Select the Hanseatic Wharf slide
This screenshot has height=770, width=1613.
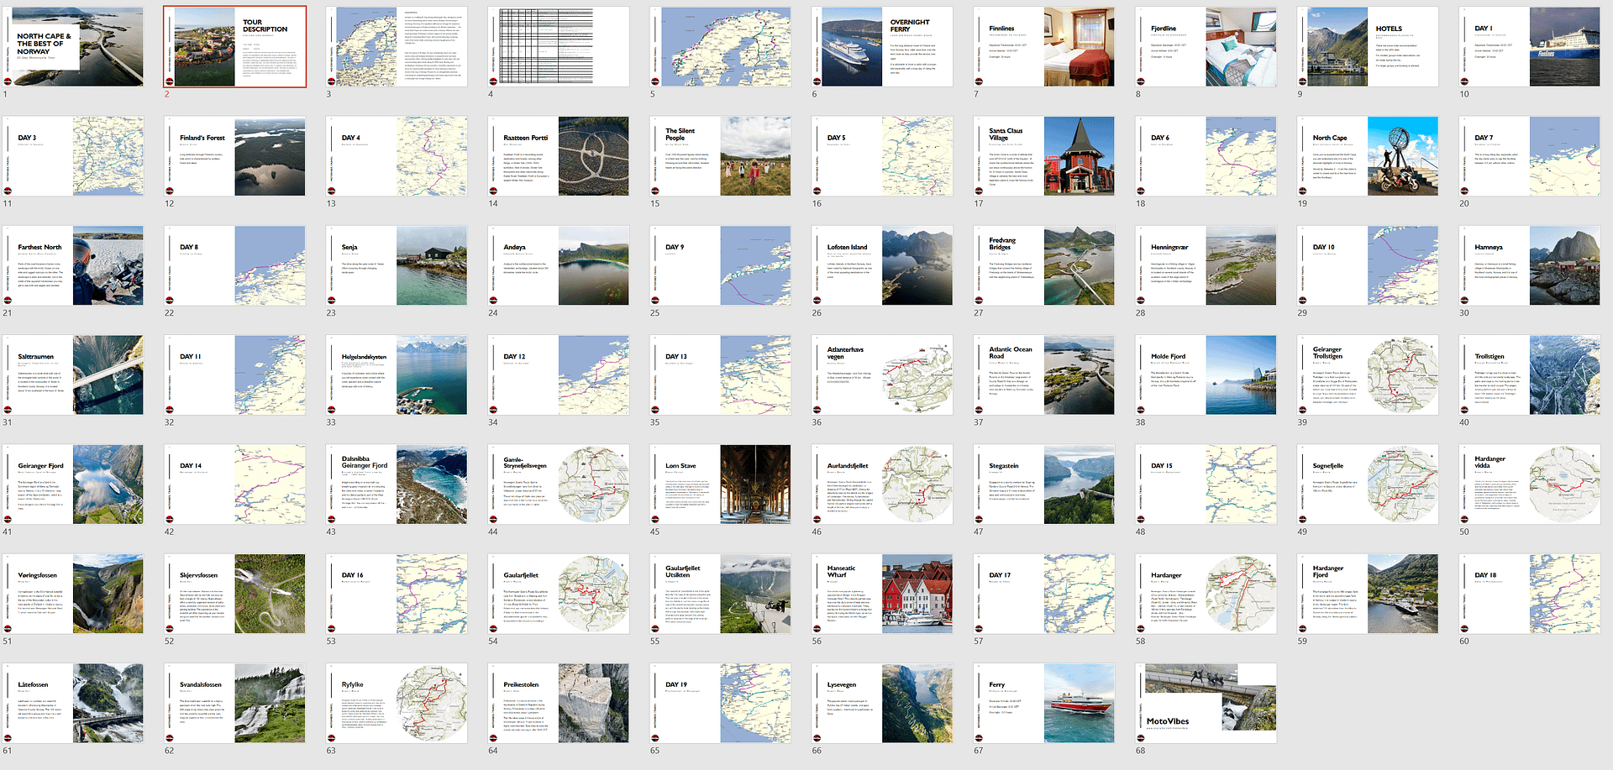(x=882, y=594)
